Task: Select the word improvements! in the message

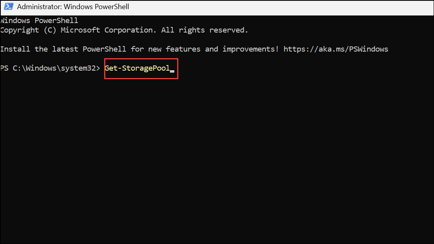Action: tap(251, 49)
